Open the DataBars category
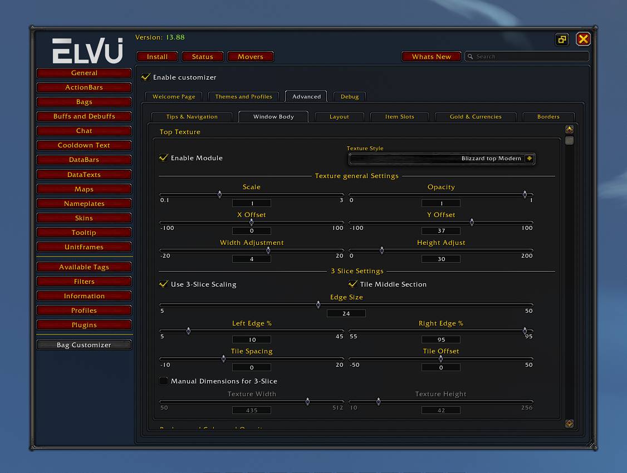 [x=84, y=160]
